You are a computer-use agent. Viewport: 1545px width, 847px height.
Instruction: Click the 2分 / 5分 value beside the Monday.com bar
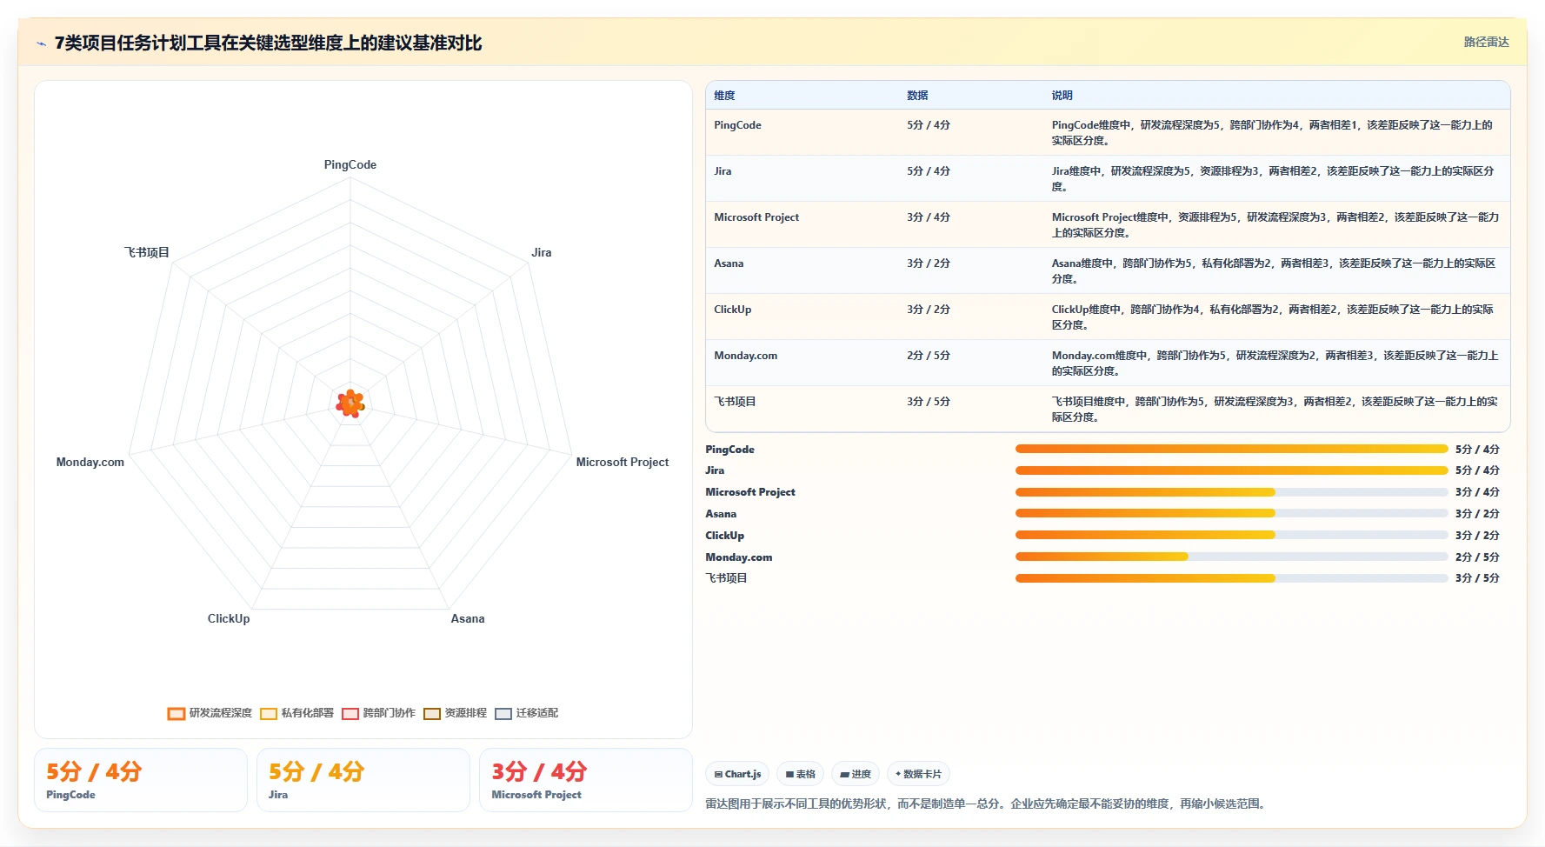pyautogui.click(x=1477, y=557)
